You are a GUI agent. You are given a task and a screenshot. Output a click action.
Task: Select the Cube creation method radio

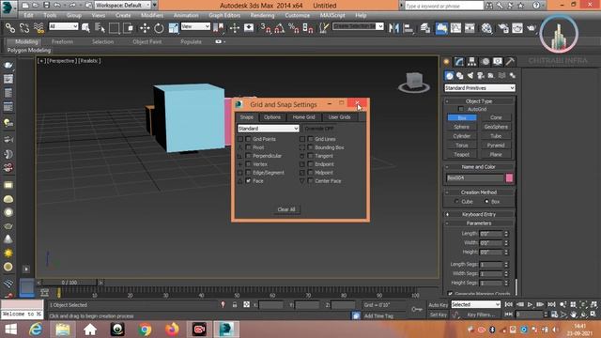coord(456,202)
